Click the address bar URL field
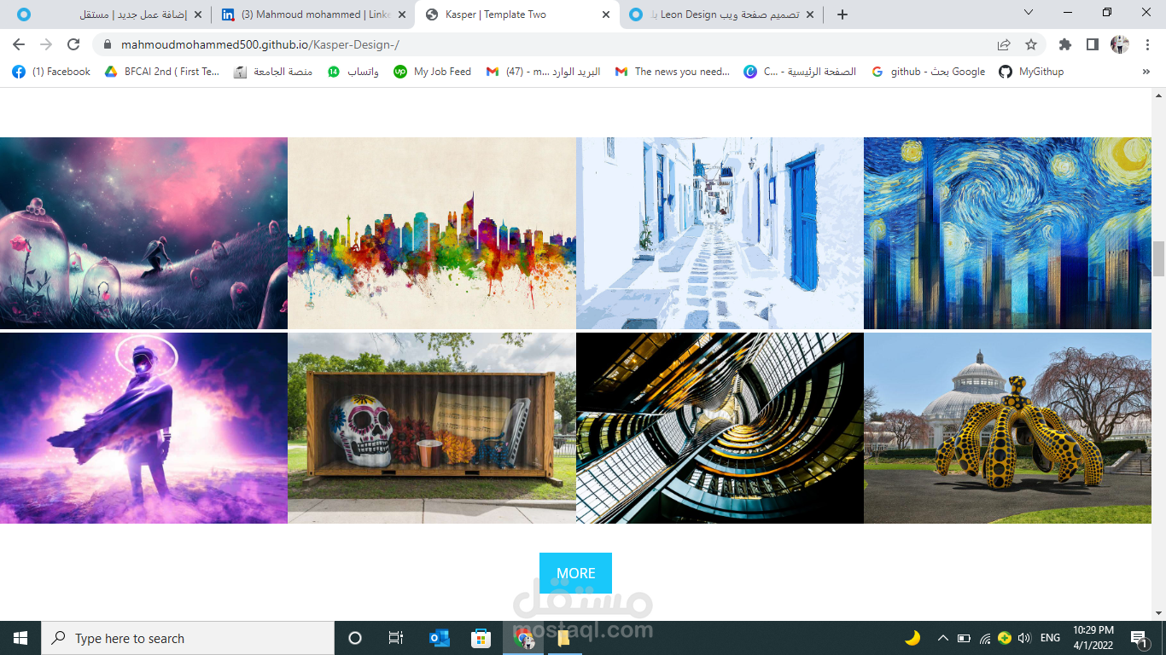 click(x=546, y=44)
